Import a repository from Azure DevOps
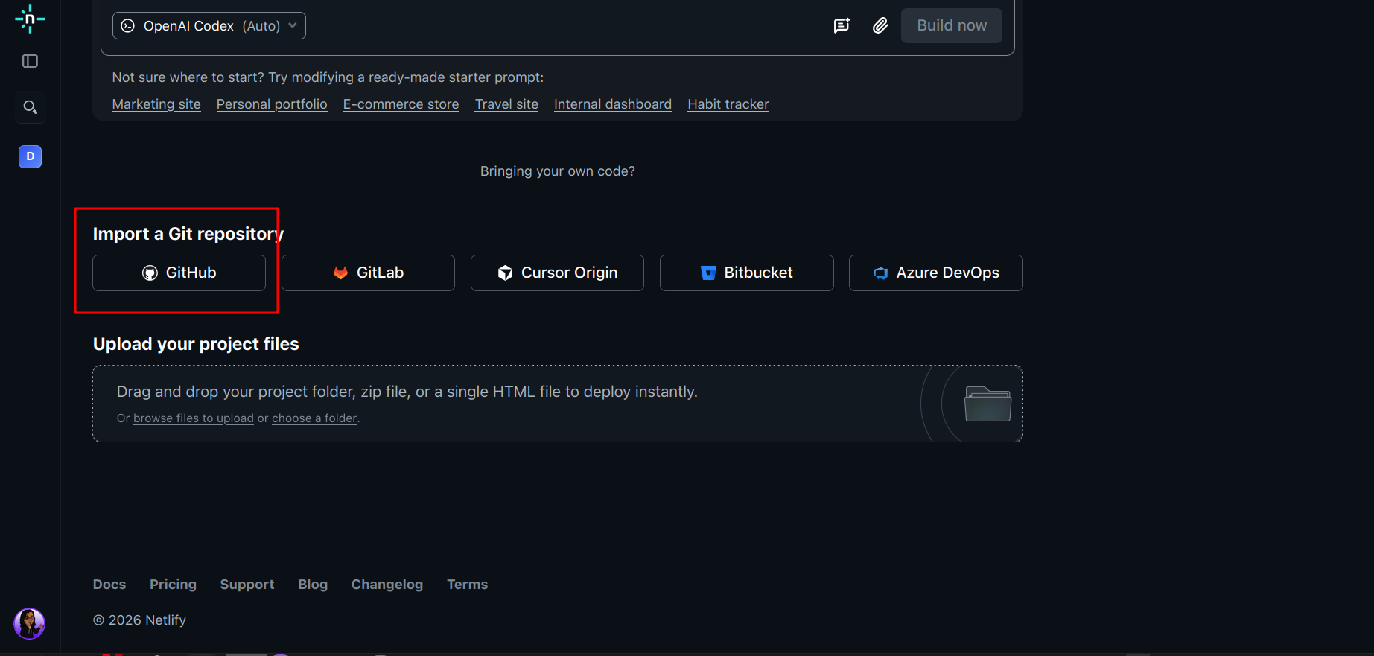The height and width of the screenshot is (656, 1374). point(936,273)
